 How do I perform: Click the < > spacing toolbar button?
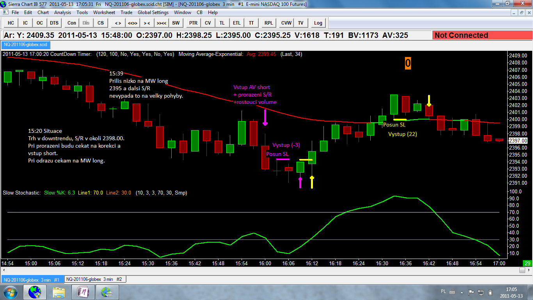tap(118, 23)
